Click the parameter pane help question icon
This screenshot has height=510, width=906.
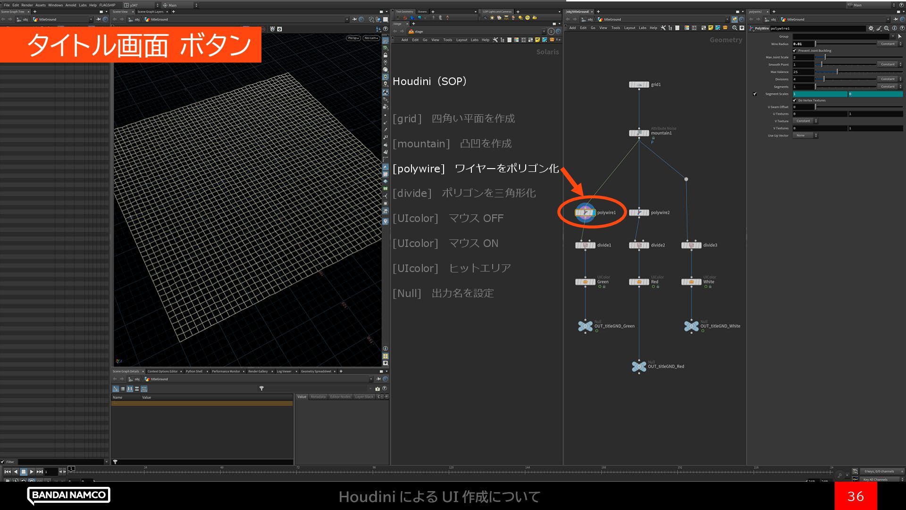click(x=902, y=28)
